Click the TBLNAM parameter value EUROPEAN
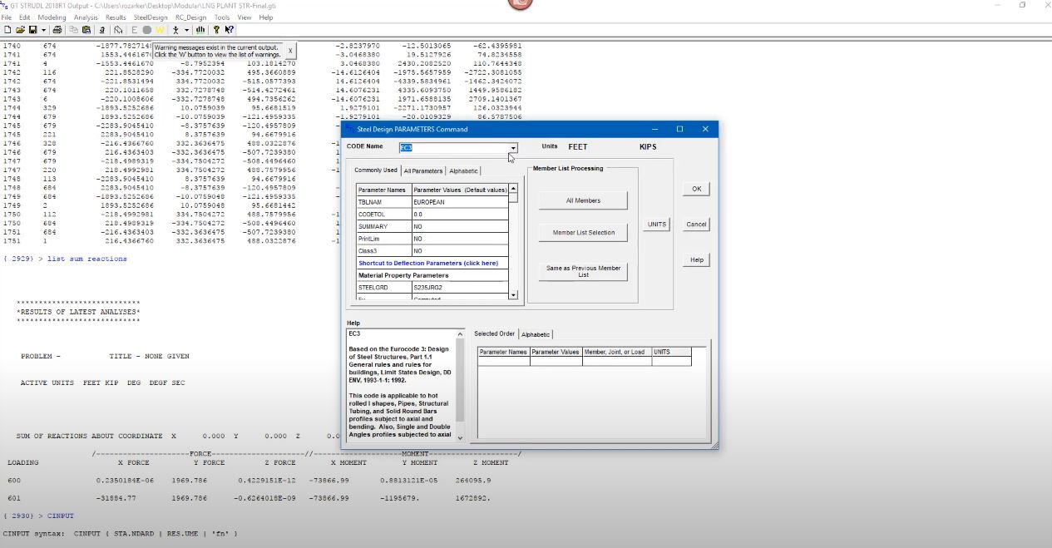The width and height of the screenshot is (1052, 548). 460,202
